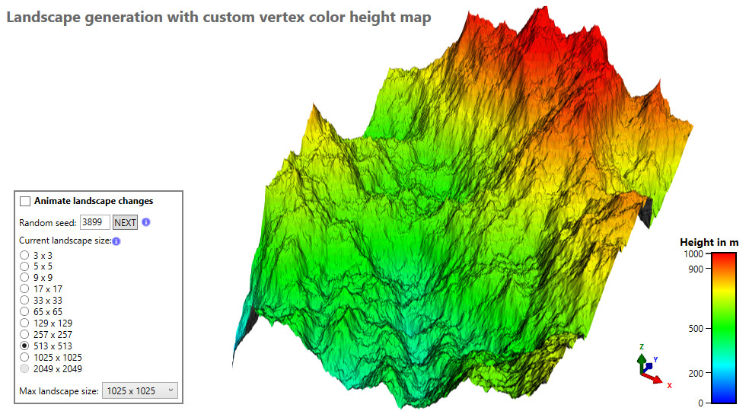749x411 pixels.
Task: Open the info icon beside the NEXT button
Action: click(146, 222)
